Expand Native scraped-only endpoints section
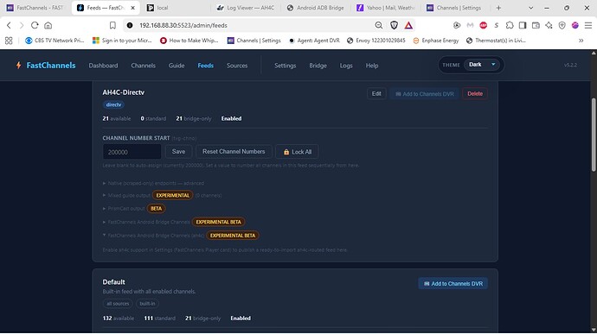 tap(153, 183)
